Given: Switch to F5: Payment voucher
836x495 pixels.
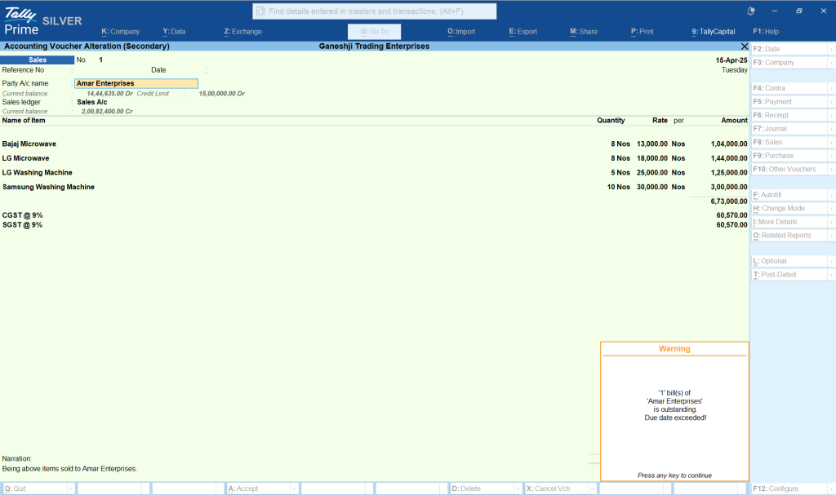Looking at the screenshot, I should tap(789, 102).
